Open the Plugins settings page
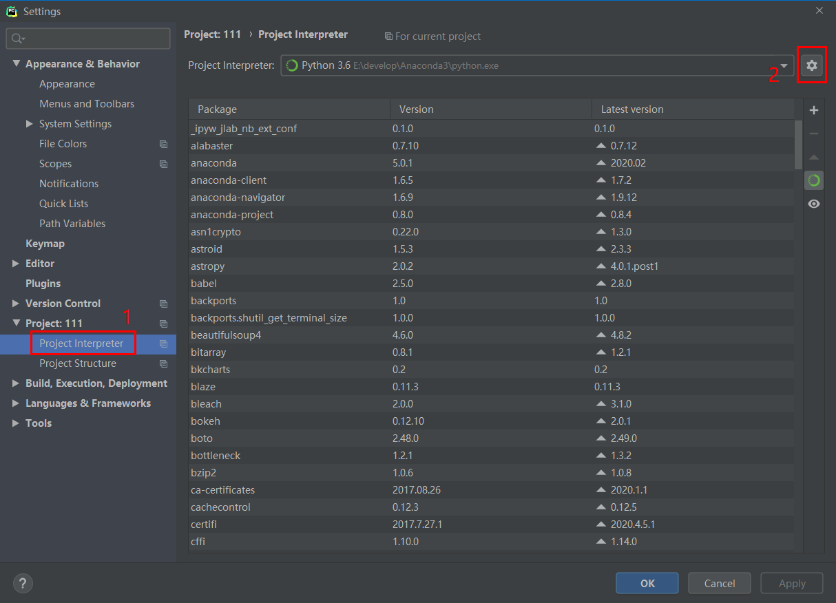Viewport: 836px width, 603px height. click(x=43, y=284)
